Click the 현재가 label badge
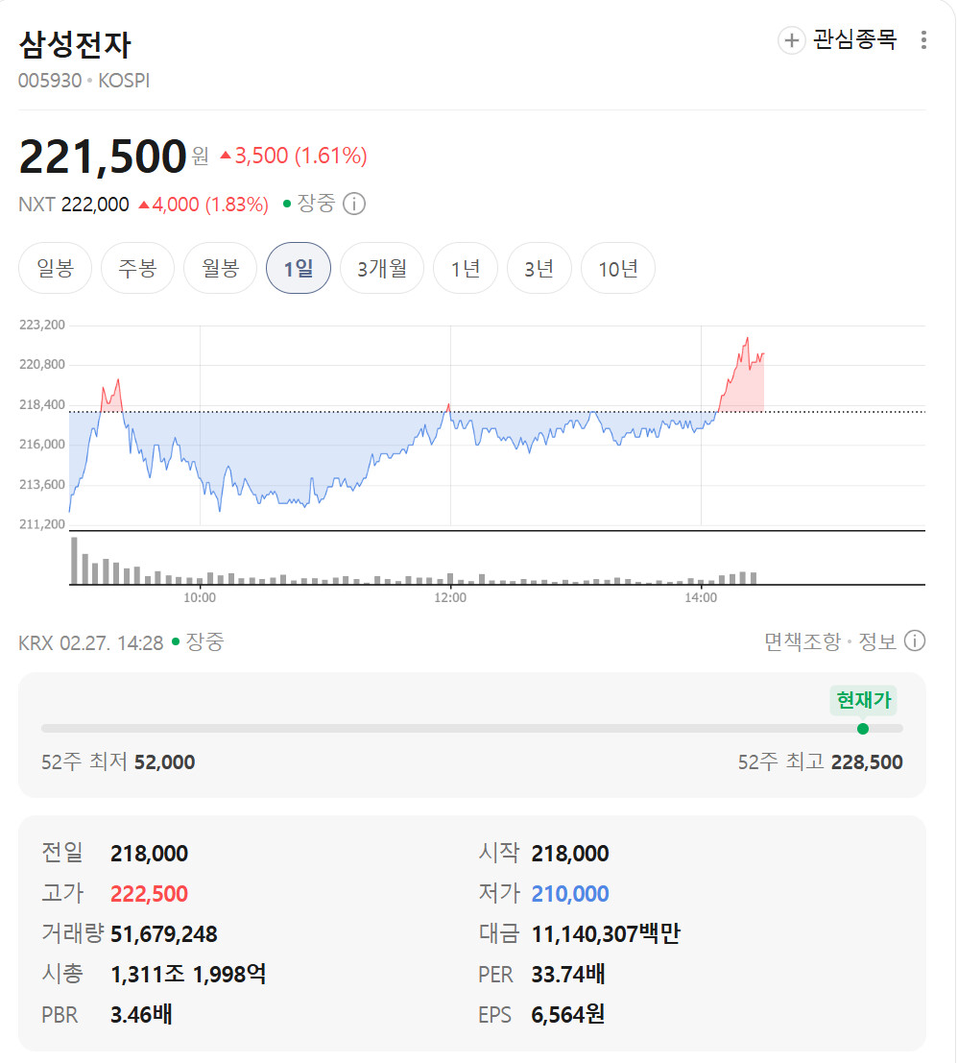The image size is (958, 1063). point(863,700)
